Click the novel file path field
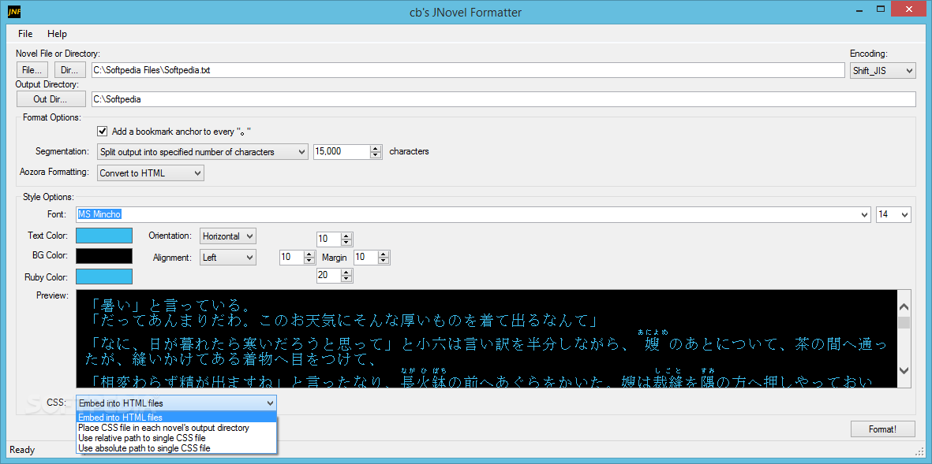 (x=468, y=70)
